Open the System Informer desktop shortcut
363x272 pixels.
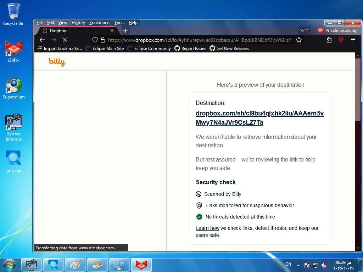14,127
